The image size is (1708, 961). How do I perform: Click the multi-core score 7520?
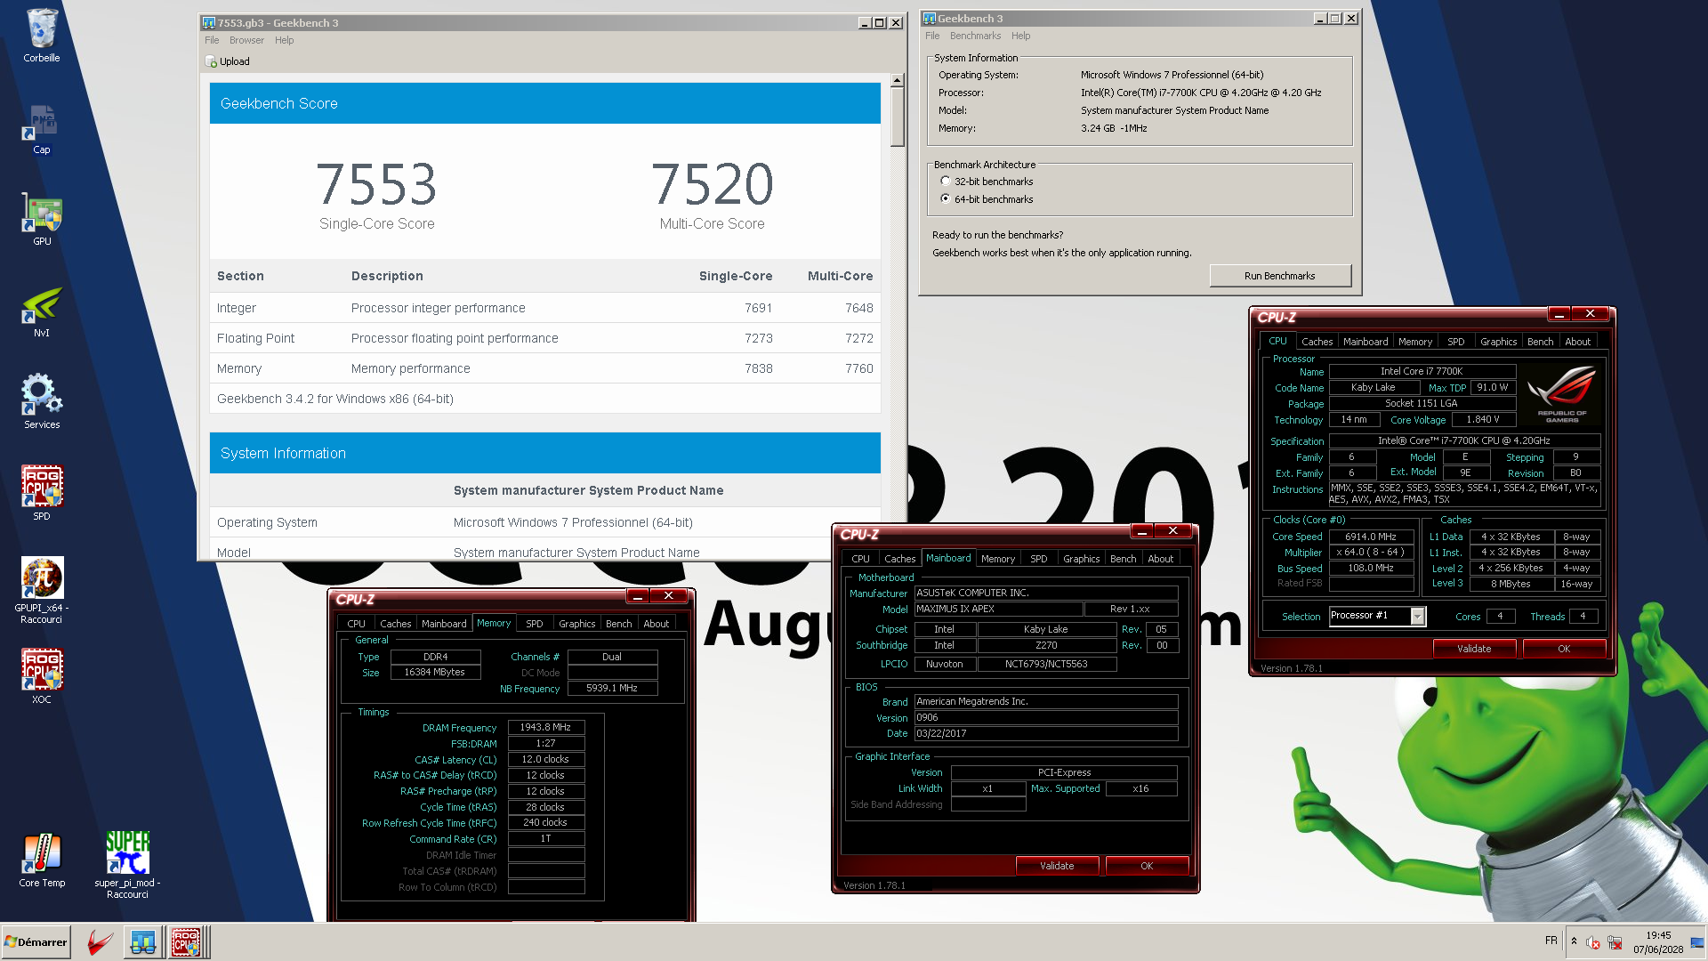[712, 184]
